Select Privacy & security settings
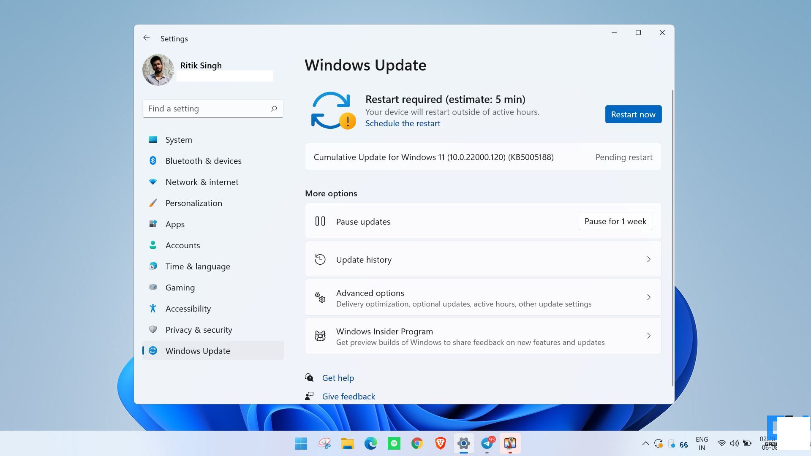This screenshot has height=456, width=811. point(199,329)
